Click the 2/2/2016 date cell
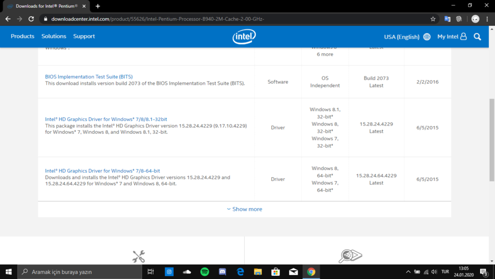The image size is (495, 279). [x=427, y=81]
